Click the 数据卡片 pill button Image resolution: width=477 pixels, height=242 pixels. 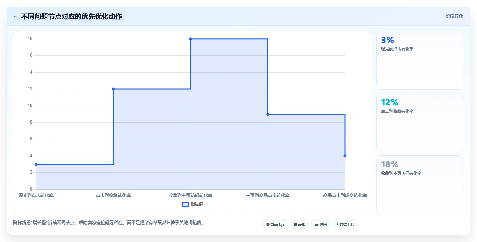(x=345, y=224)
